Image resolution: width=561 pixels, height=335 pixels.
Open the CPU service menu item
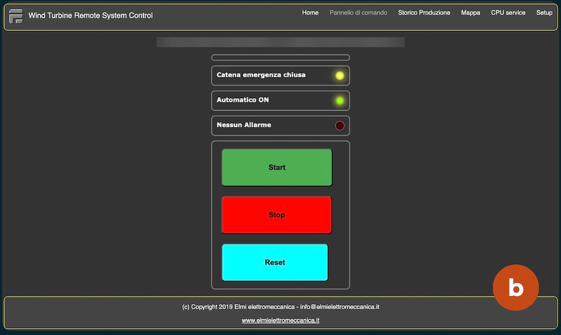pyautogui.click(x=508, y=12)
